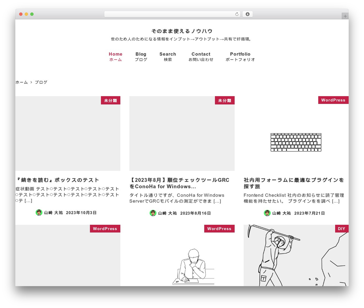Open the Portfolio ポートフォリオ menu item
This screenshot has width=364, height=308.
(x=240, y=57)
